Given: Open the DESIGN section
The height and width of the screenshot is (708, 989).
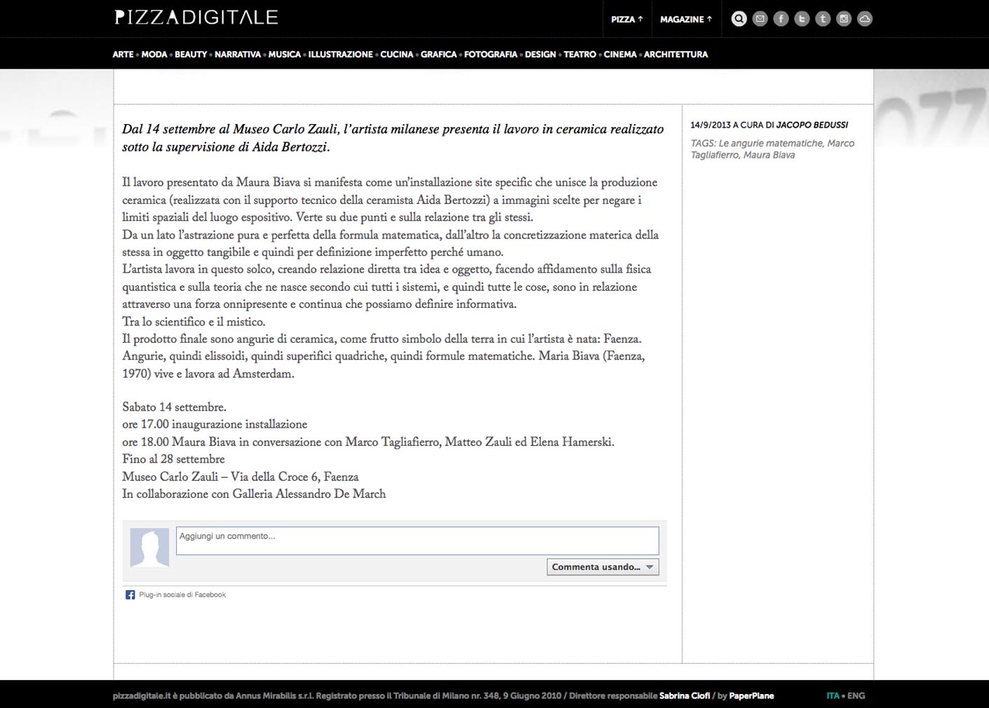Looking at the screenshot, I should (x=540, y=54).
